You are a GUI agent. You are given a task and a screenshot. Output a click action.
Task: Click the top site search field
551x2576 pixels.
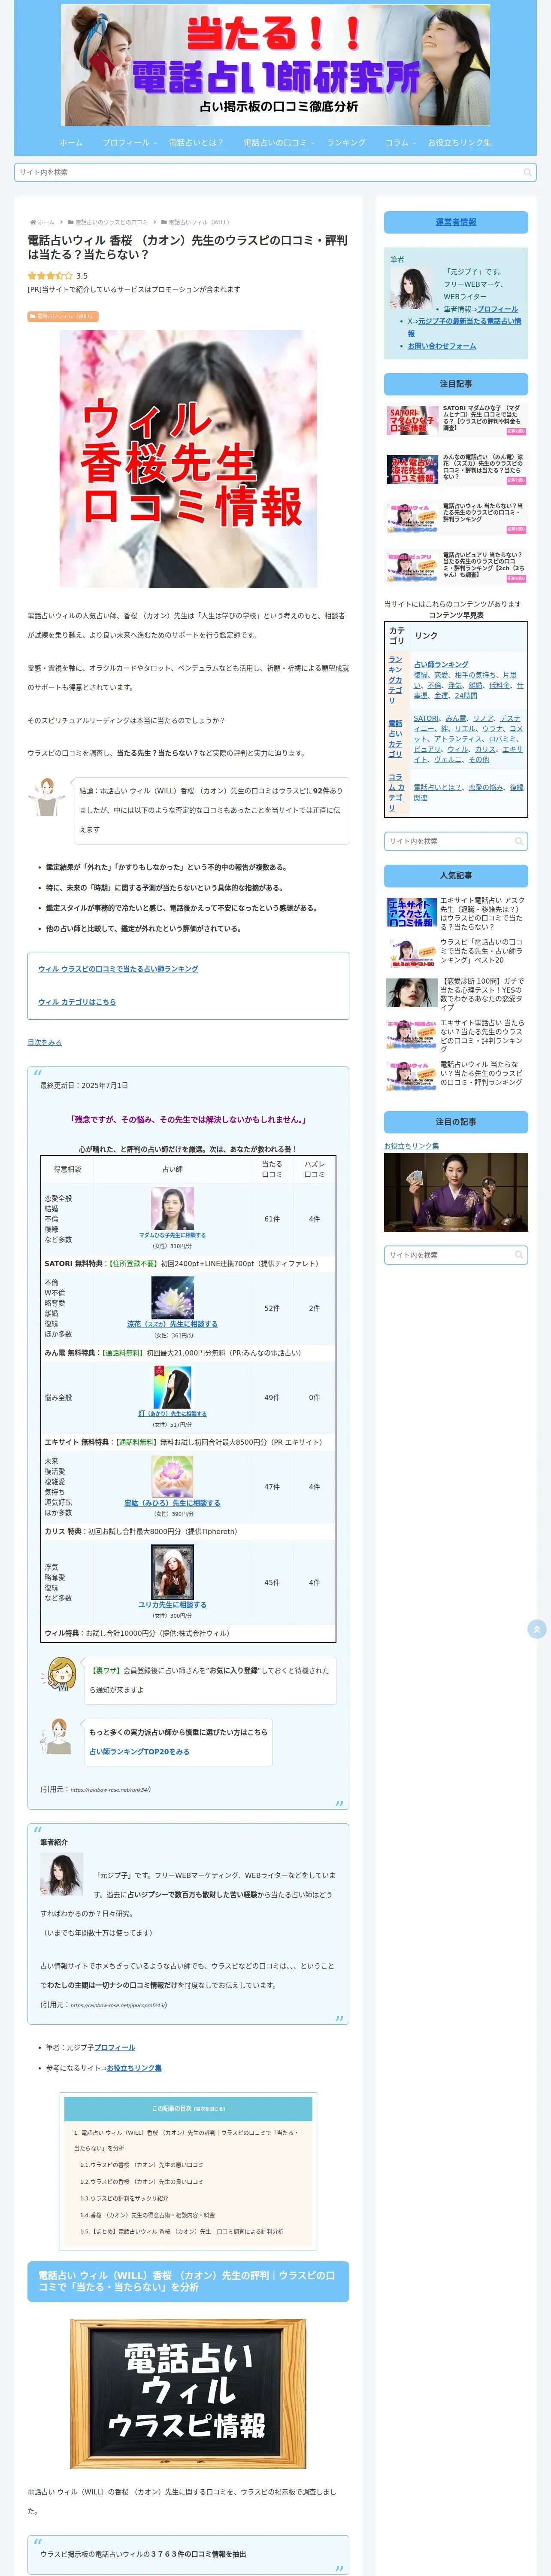(x=275, y=172)
